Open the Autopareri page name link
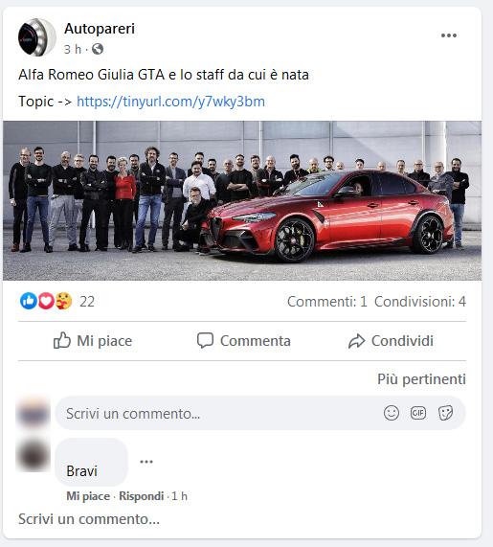The width and height of the screenshot is (493, 547). click(100, 29)
